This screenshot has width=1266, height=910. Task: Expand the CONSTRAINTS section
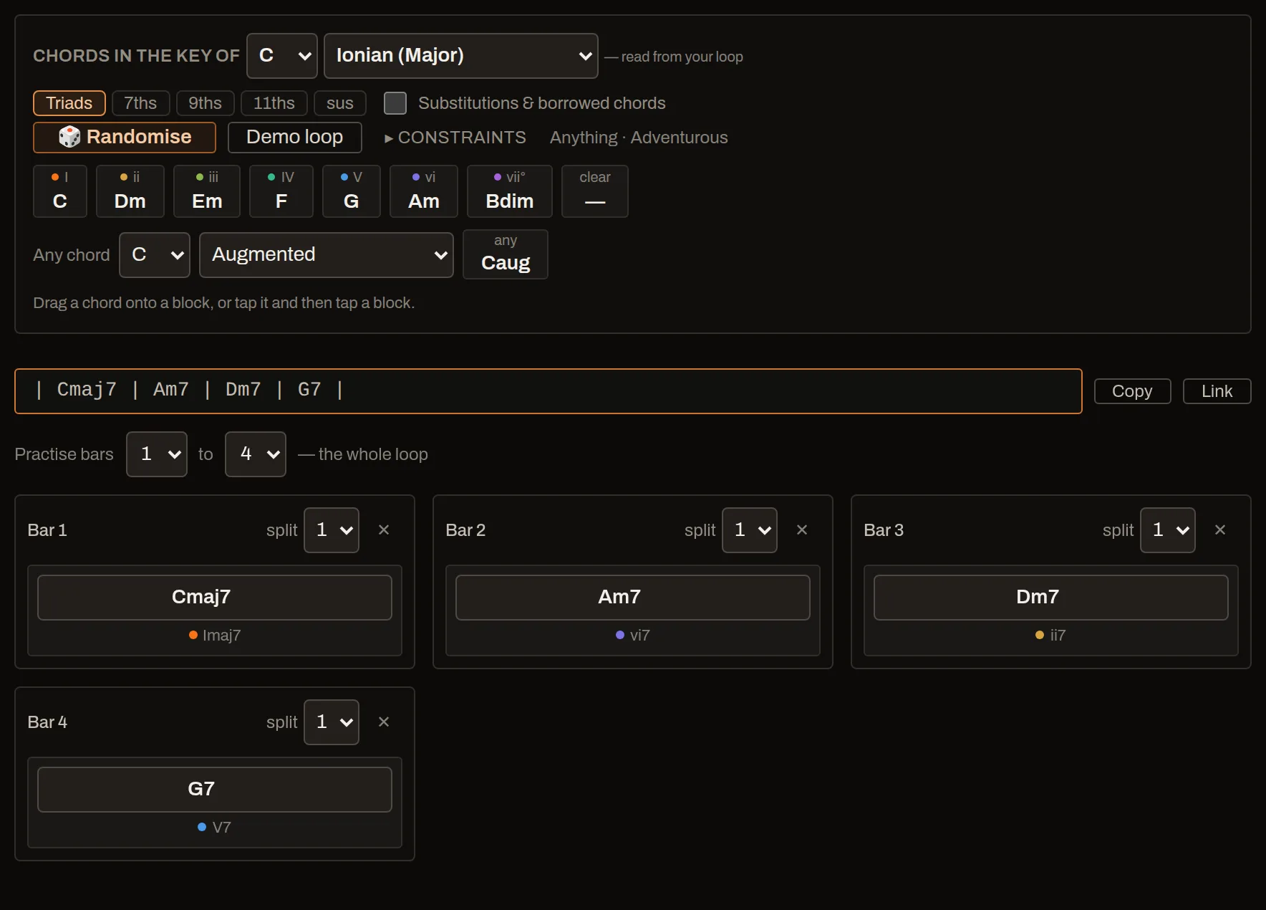click(455, 138)
